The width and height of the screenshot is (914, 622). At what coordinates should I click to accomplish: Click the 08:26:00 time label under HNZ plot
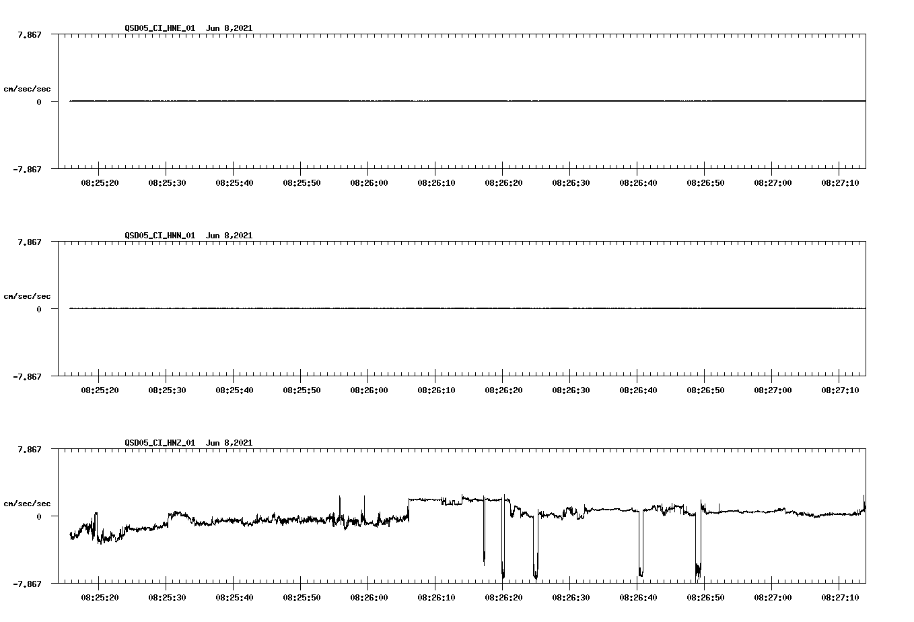(369, 598)
